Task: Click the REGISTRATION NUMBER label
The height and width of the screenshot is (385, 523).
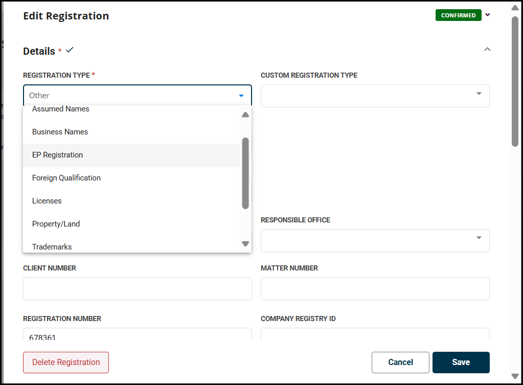Action: click(62, 319)
